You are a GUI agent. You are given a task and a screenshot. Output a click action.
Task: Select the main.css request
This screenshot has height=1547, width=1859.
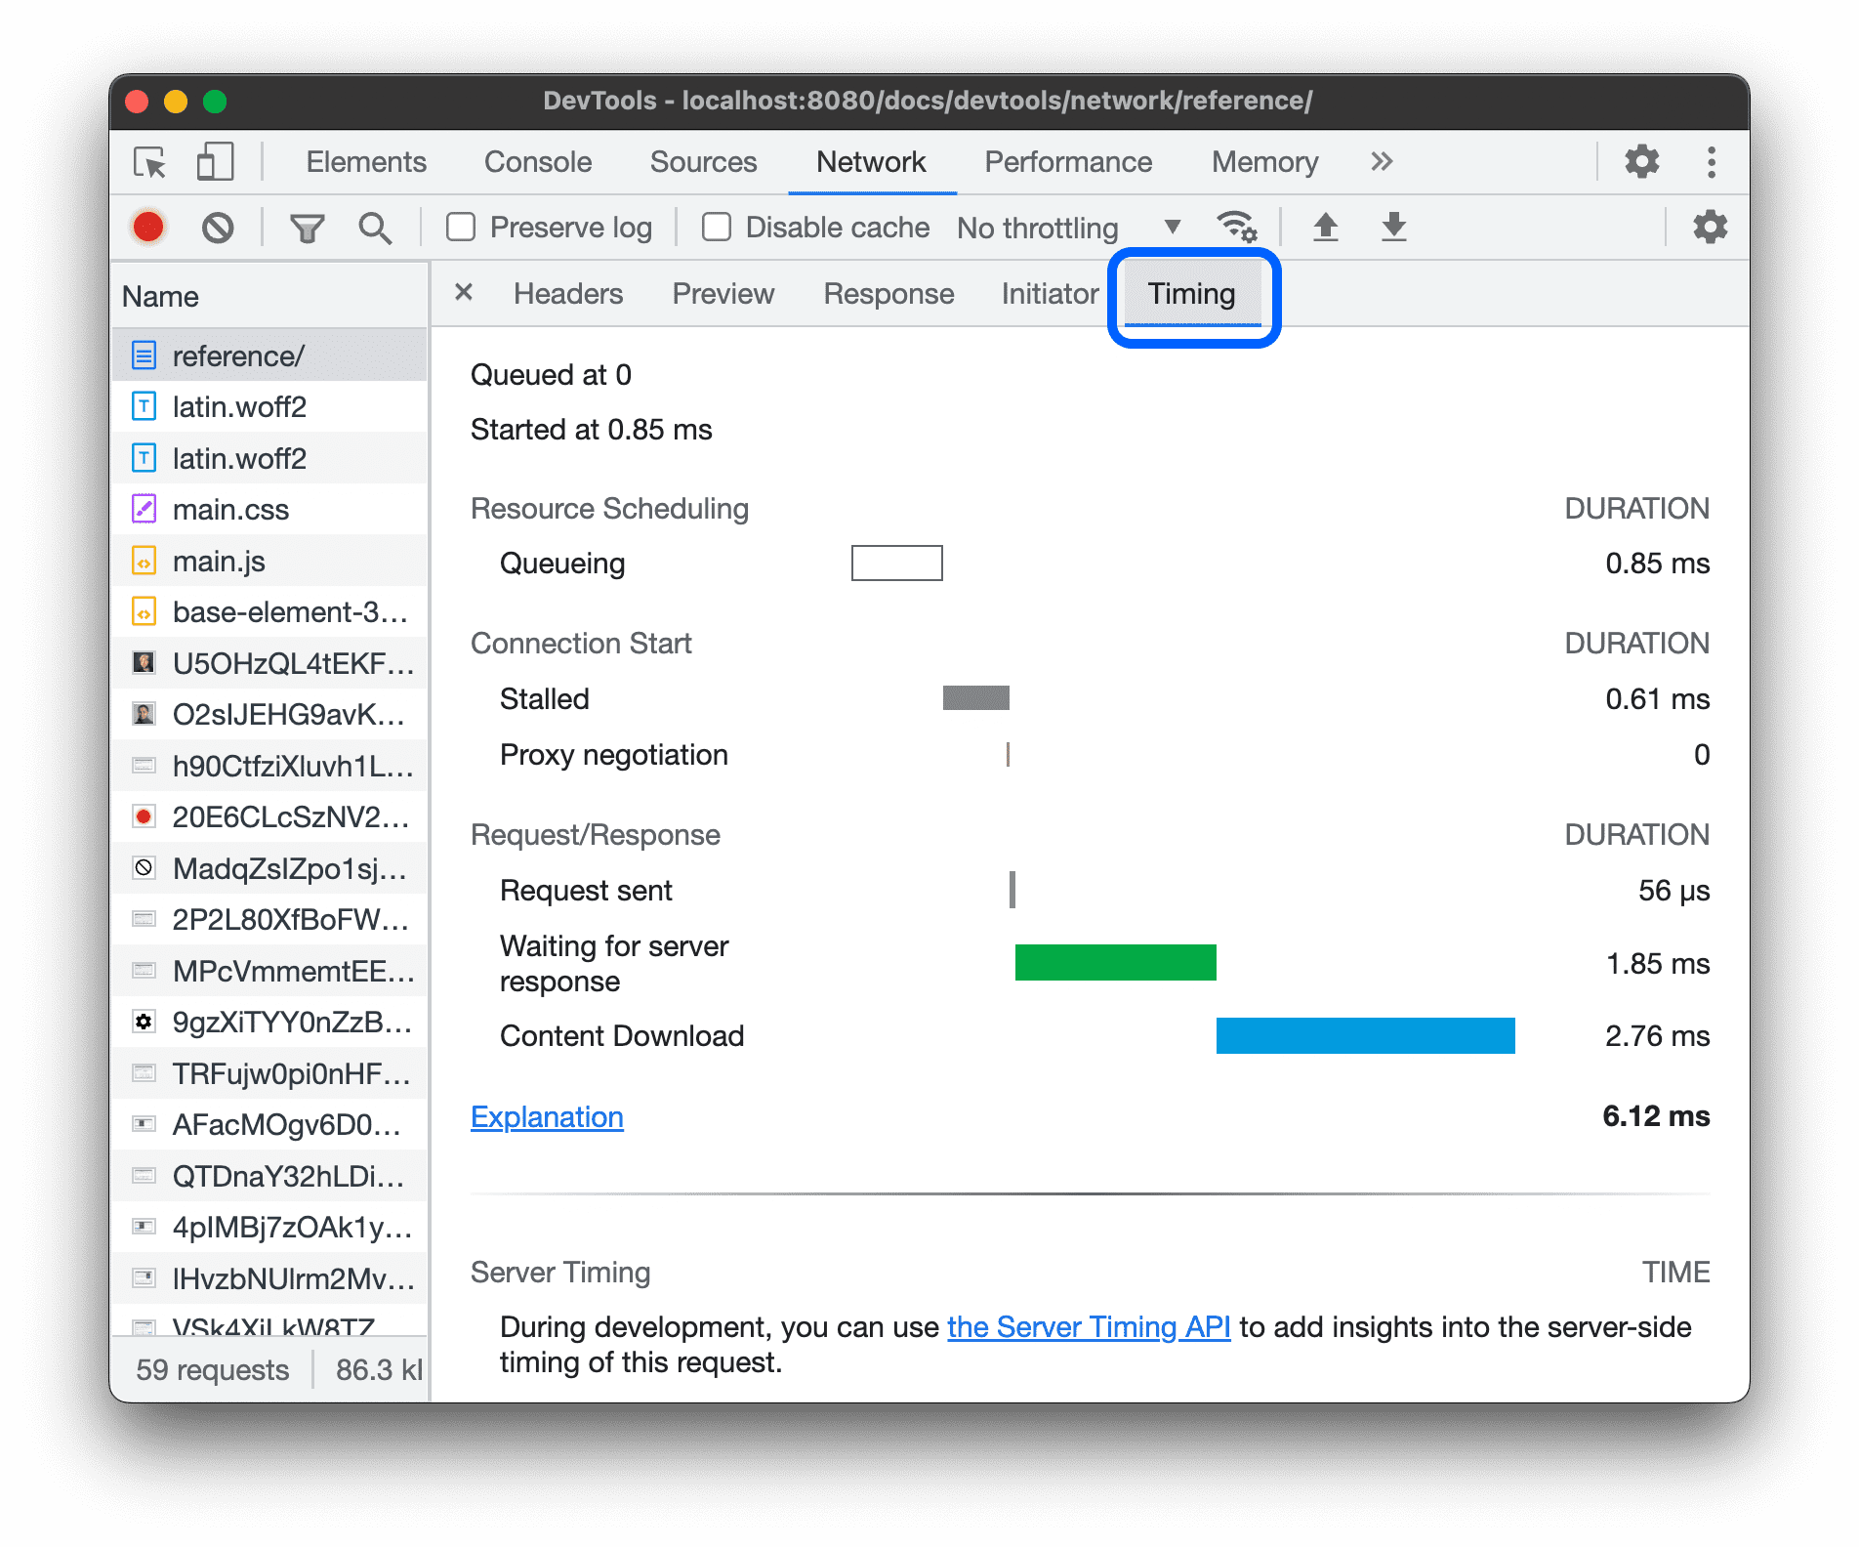(x=230, y=509)
